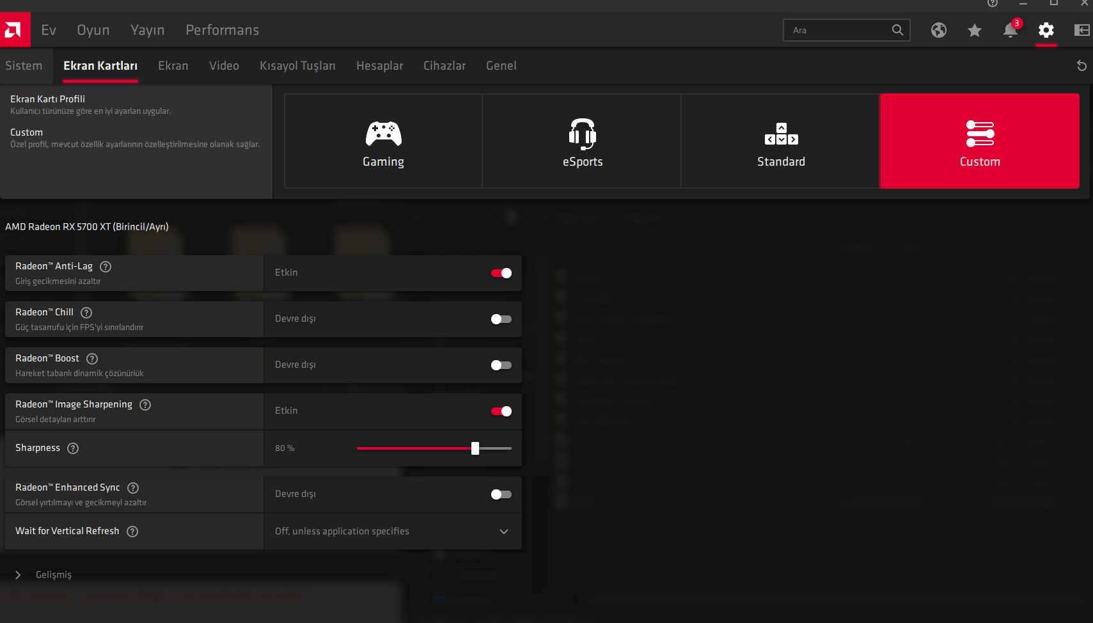Switch to Sistem tab

tap(24, 66)
